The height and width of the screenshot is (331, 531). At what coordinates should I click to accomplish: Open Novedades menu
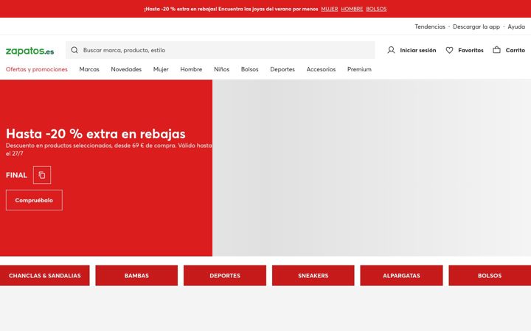(126, 69)
